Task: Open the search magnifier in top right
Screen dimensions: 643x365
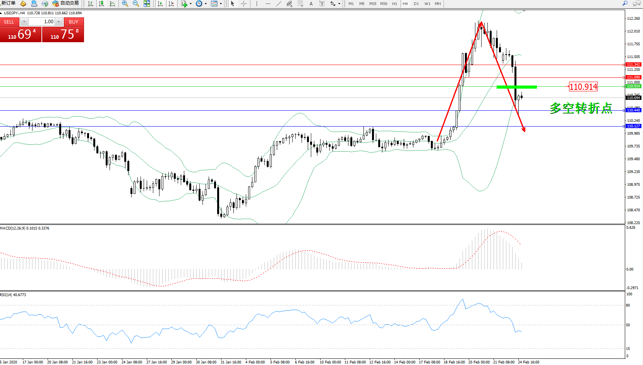Action: [625, 3]
